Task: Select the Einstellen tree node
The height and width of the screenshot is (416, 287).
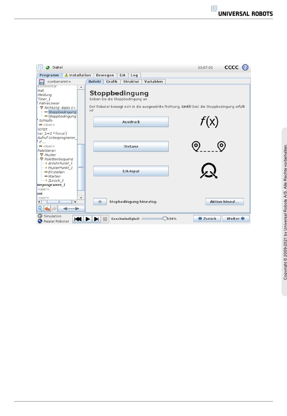Action: (x=56, y=172)
